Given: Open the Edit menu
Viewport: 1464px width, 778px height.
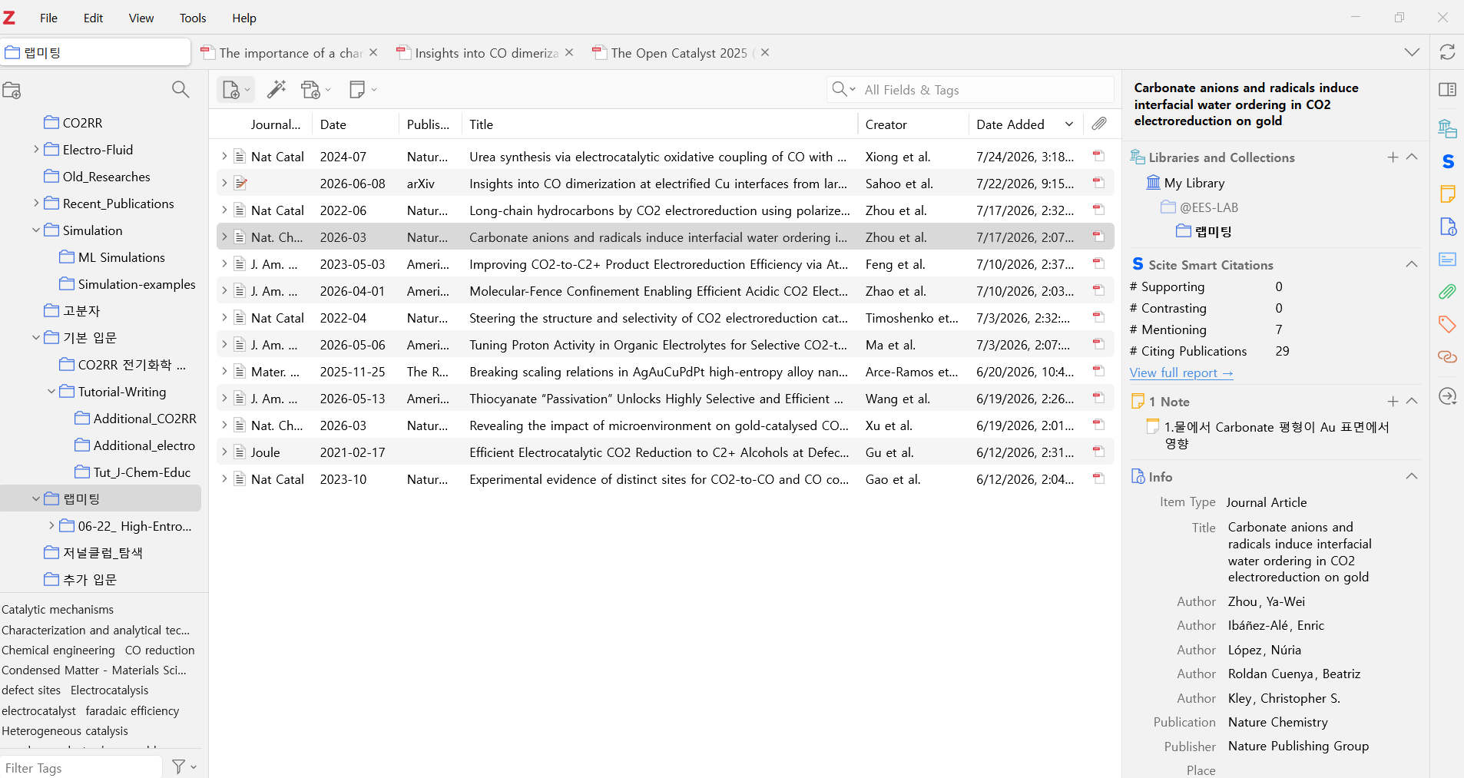Looking at the screenshot, I should 93,18.
